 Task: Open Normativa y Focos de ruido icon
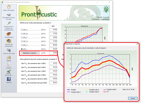pyautogui.click(x=9, y=14)
